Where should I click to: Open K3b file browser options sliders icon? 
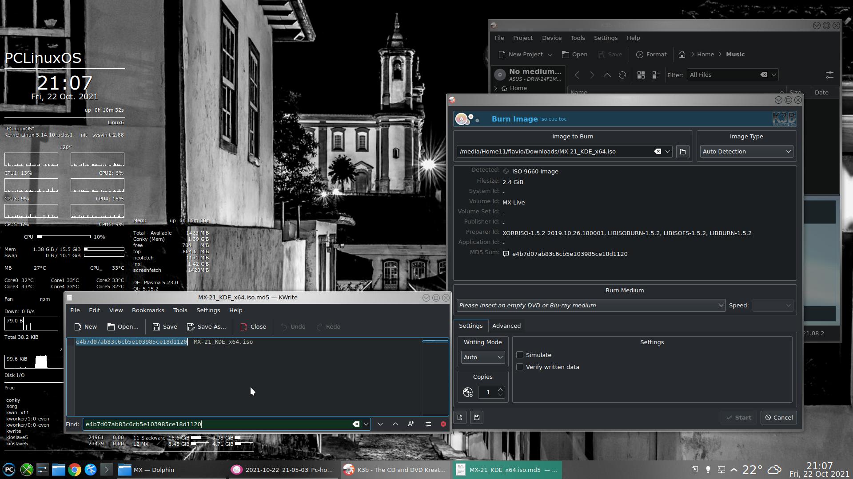coord(830,75)
